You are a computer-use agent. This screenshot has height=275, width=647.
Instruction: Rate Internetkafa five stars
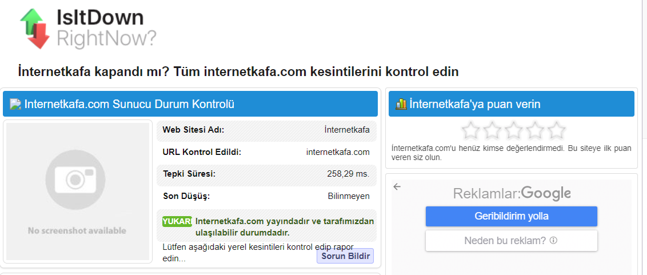(557, 131)
